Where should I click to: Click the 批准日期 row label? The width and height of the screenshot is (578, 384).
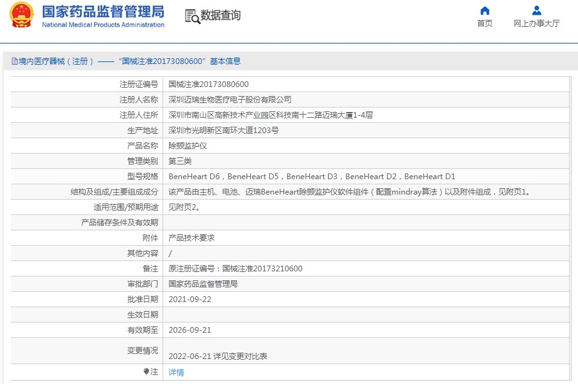coord(143,300)
